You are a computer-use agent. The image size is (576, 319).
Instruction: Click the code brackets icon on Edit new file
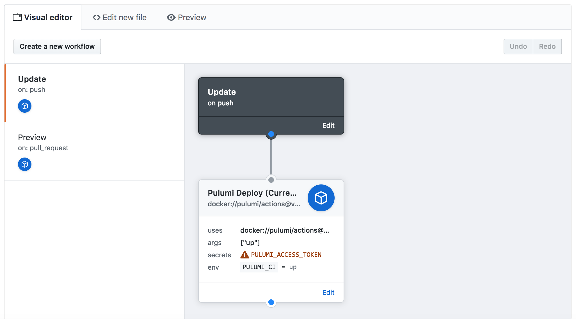point(97,17)
